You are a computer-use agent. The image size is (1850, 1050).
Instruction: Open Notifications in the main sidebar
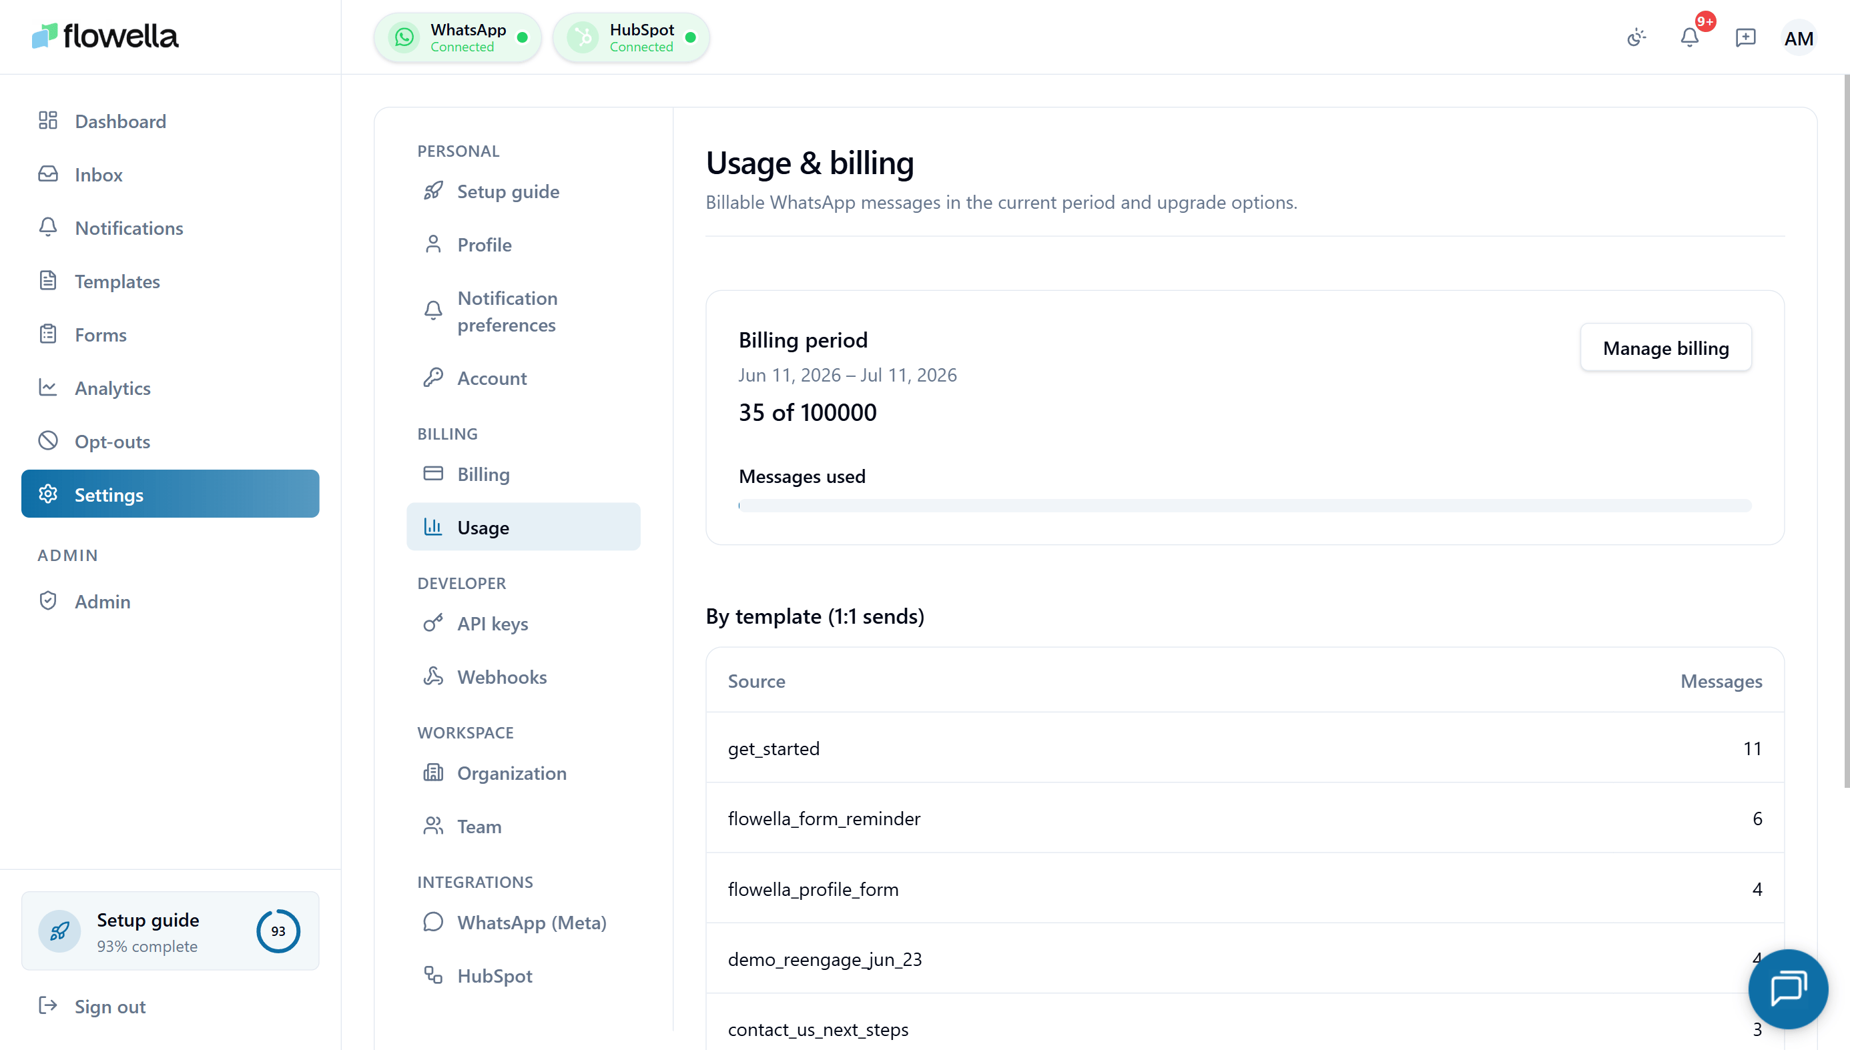[x=170, y=227]
